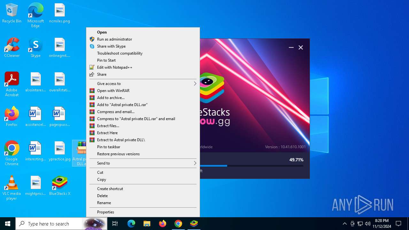Image resolution: width=409 pixels, height=230 pixels.
Task: Open the Adobe Acrobat desktop shortcut
Action: [12, 84]
